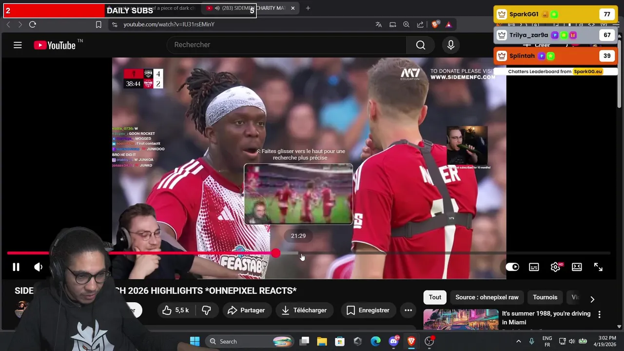
Task: Save video with the Enregistrer button
Action: [368, 310]
